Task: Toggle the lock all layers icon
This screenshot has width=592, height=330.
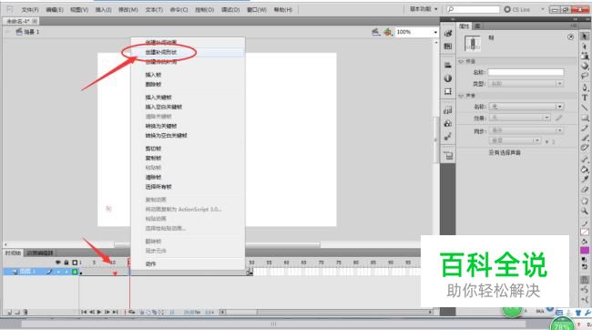Action: click(x=66, y=263)
